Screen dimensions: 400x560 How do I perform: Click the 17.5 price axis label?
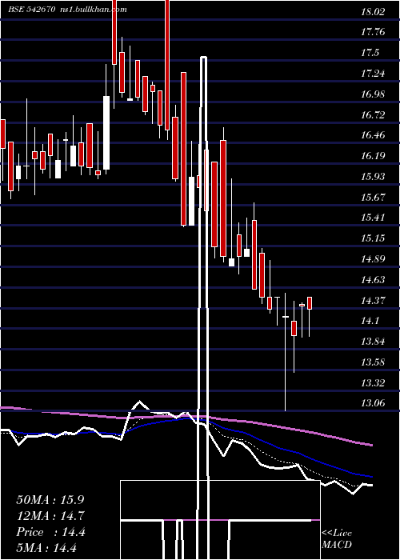point(370,53)
